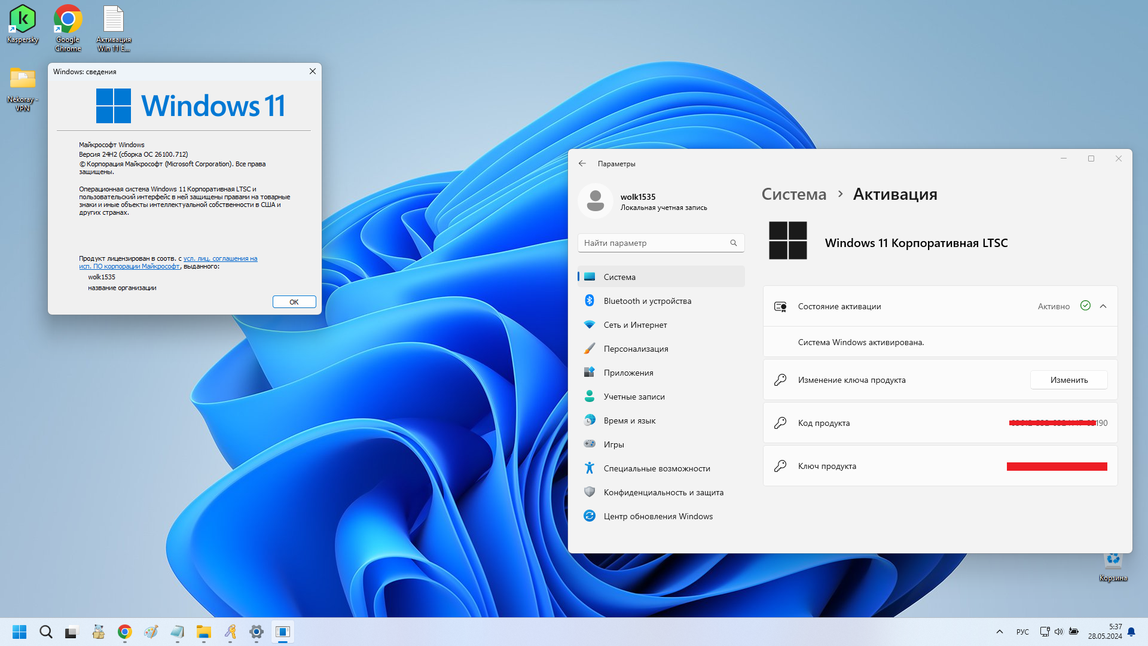Image resolution: width=1148 pixels, height=646 pixels.
Task: Click the search icon in Найти параметр field
Action: click(734, 243)
